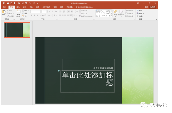Expand the shapes gallery More arrow
The width and height of the screenshot is (172, 113).
[x=112, y=16]
